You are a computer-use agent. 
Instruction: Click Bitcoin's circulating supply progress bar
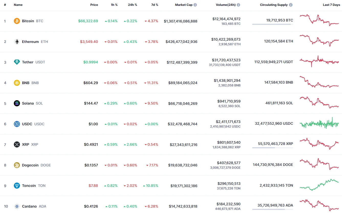[x=272, y=24]
